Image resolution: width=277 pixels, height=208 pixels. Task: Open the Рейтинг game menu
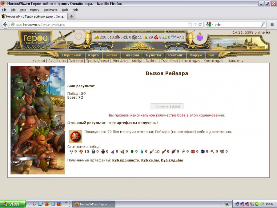click(175, 55)
